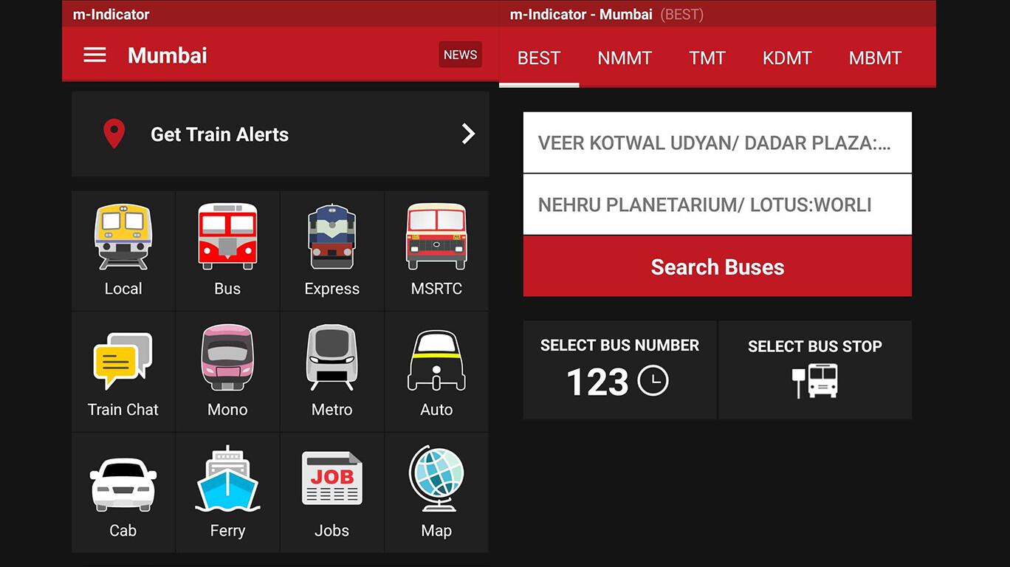Image resolution: width=1010 pixels, height=567 pixels.
Task: Switch to the NMMT tab
Action: point(625,58)
